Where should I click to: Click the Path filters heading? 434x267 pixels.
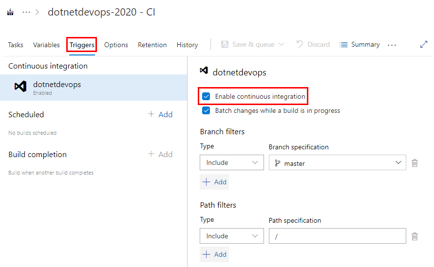tap(218, 205)
